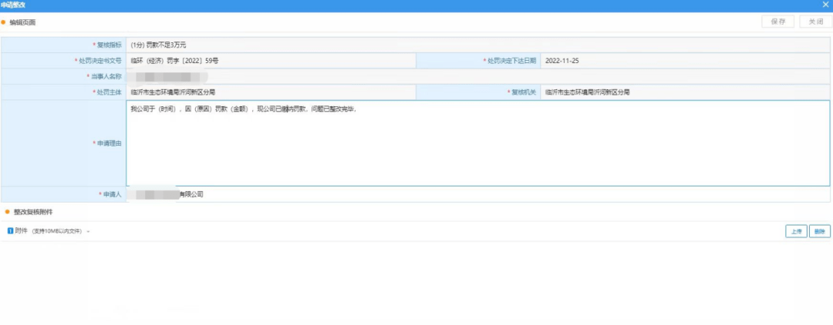
Task: Click the 删除 (Delete) attachment button
Action: pyautogui.click(x=820, y=231)
